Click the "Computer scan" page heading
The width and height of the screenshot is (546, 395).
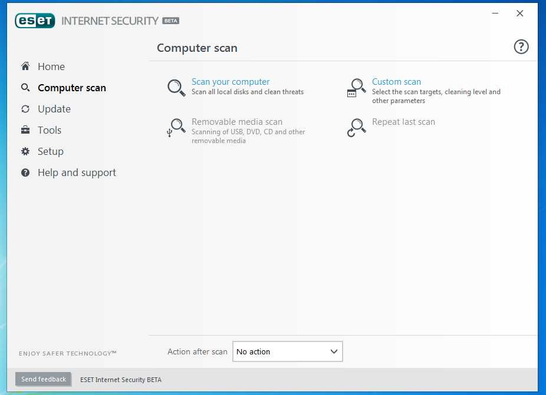point(197,48)
